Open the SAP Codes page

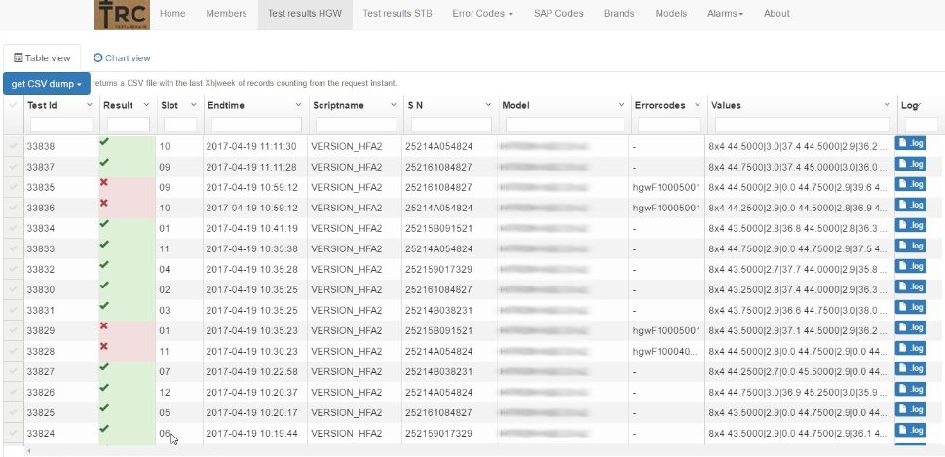[558, 14]
